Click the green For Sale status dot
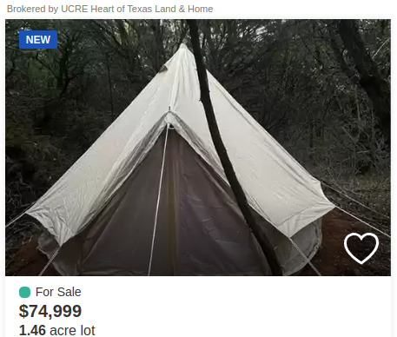This screenshot has height=337, width=397. click(x=24, y=292)
